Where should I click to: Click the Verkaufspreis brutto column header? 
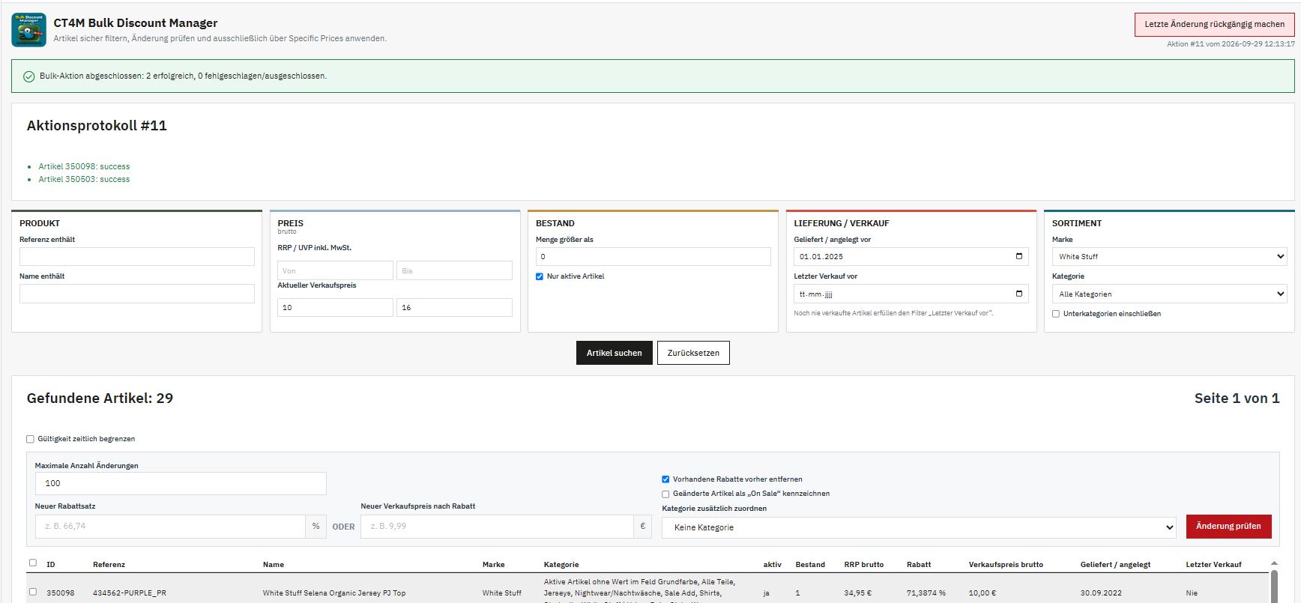(x=1006, y=565)
